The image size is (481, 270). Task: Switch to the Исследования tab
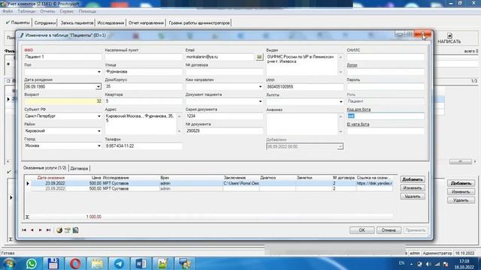click(x=110, y=23)
